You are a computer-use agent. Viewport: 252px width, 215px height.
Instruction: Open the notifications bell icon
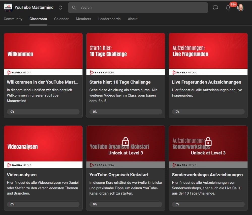point(228,8)
